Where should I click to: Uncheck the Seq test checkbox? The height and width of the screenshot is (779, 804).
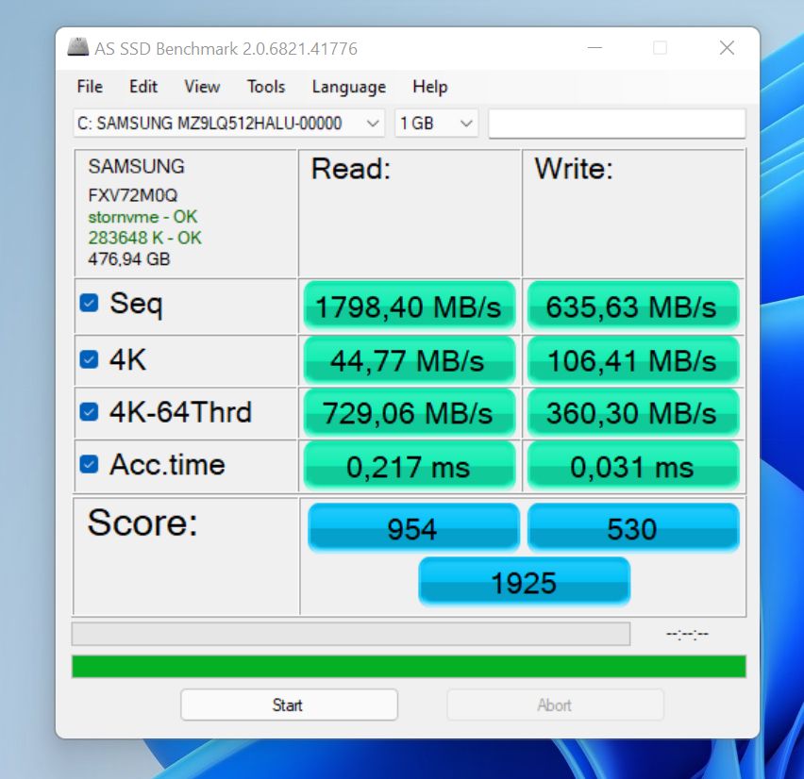click(89, 304)
